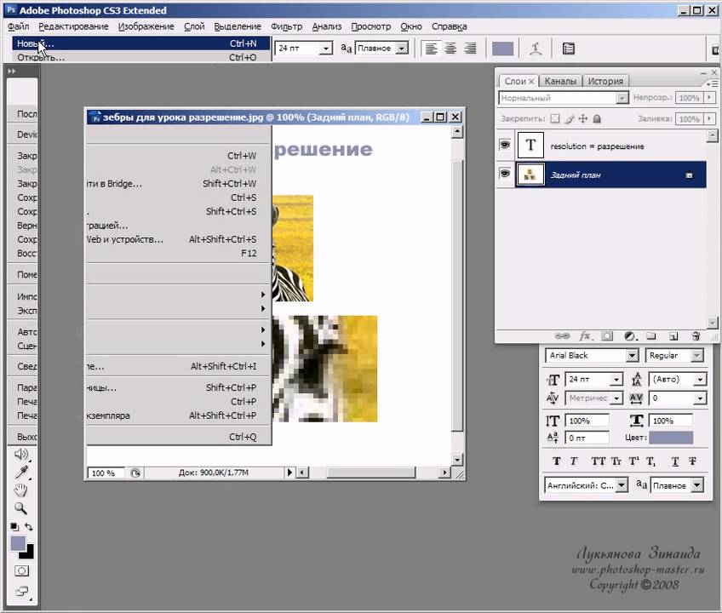Click link layers chain icon
This screenshot has height=613, width=722.
[x=562, y=336]
